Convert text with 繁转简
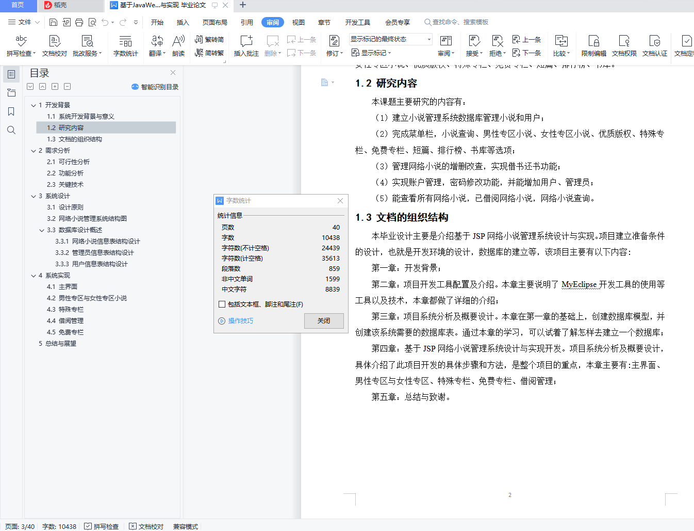 pos(209,39)
